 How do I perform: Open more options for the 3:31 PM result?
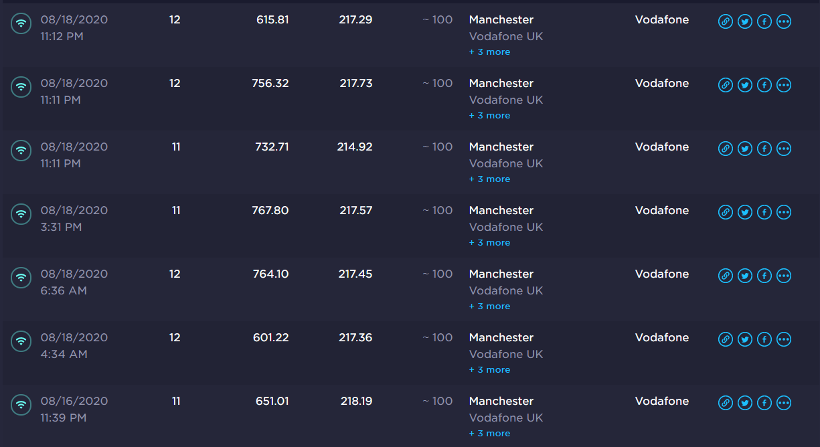coord(784,212)
